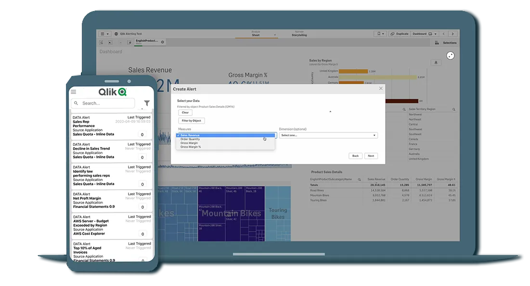Open the navigation menu dropdown in Qlik Sense
Viewport: 530px width, 286px height.
[104, 34]
